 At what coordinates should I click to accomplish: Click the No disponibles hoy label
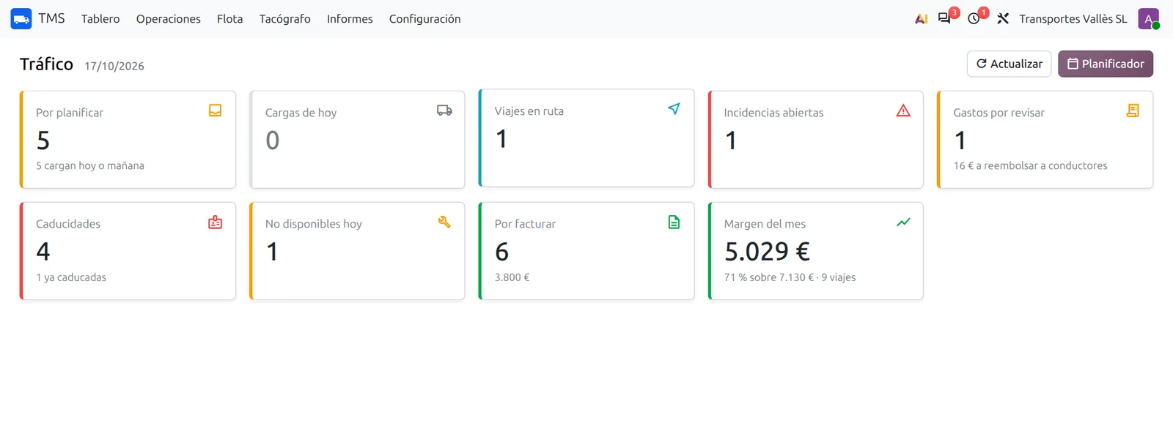tap(314, 224)
